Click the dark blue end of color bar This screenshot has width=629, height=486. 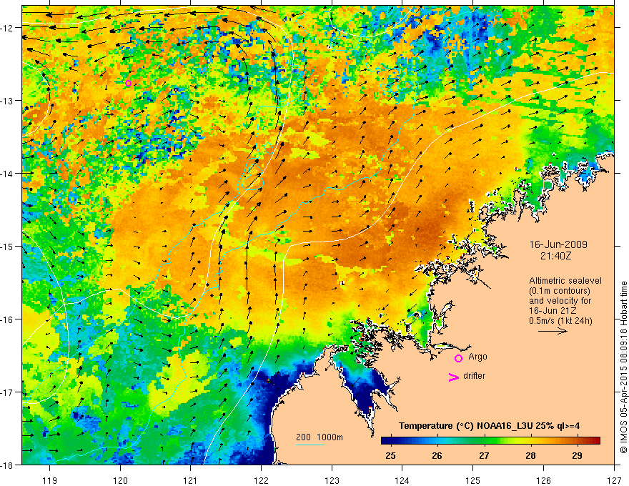click(386, 441)
